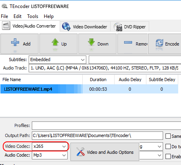
Task: Toggle the Same checkbox next to Output Path
Action: coord(168,136)
